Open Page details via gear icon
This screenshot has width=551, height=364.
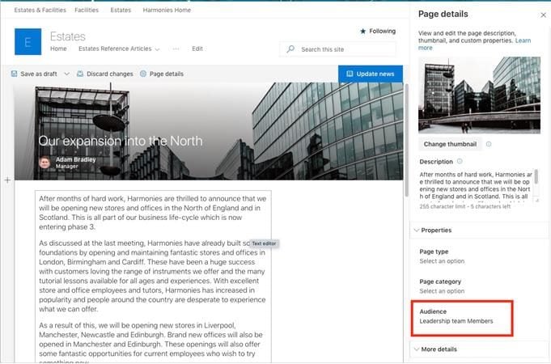click(x=143, y=74)
